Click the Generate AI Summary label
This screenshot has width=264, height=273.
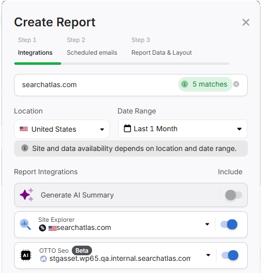[77, 195]
